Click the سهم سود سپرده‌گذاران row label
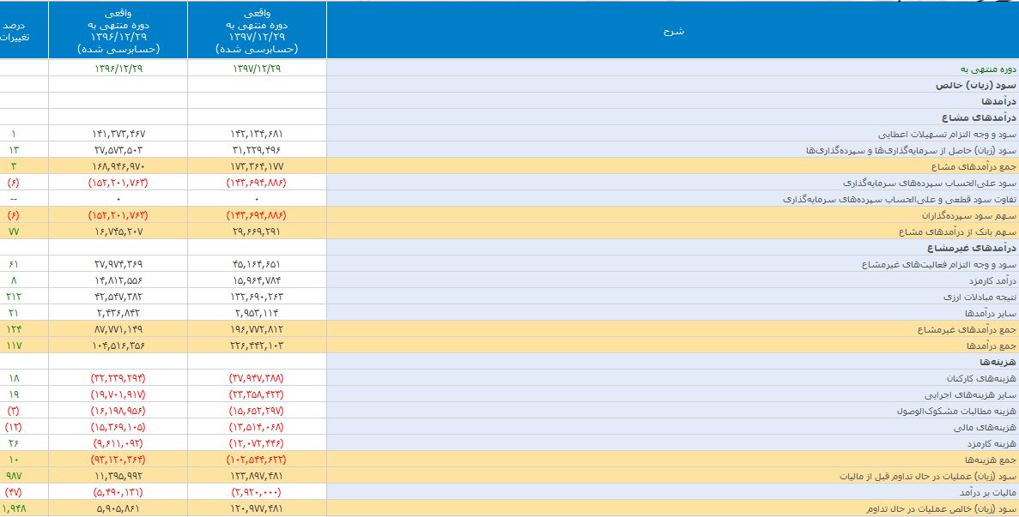 point(971,215)
